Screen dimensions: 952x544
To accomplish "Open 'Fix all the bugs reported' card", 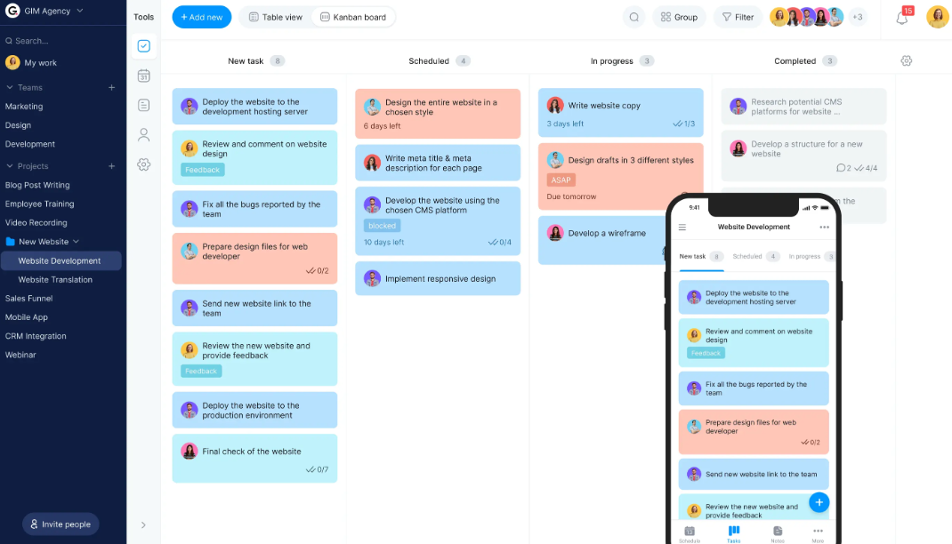I will coord(254,209).
